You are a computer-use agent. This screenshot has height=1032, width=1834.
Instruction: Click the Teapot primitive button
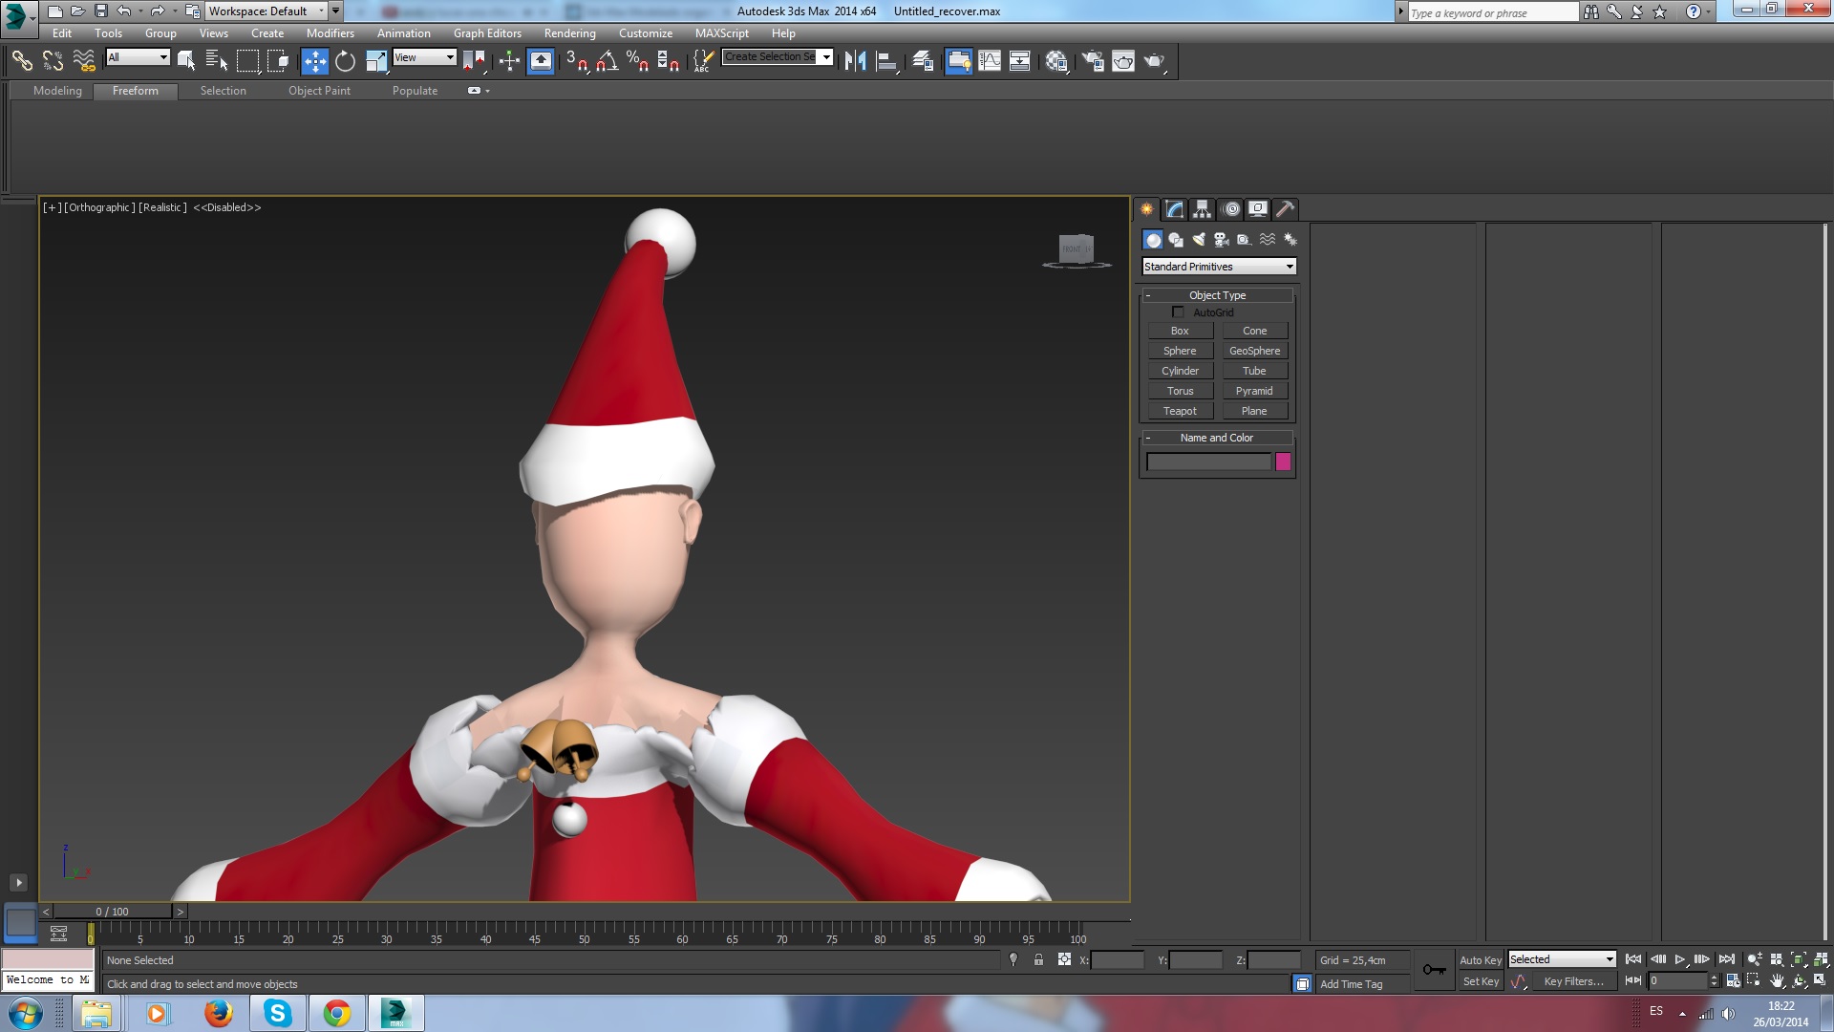(x=1180, y=411)
